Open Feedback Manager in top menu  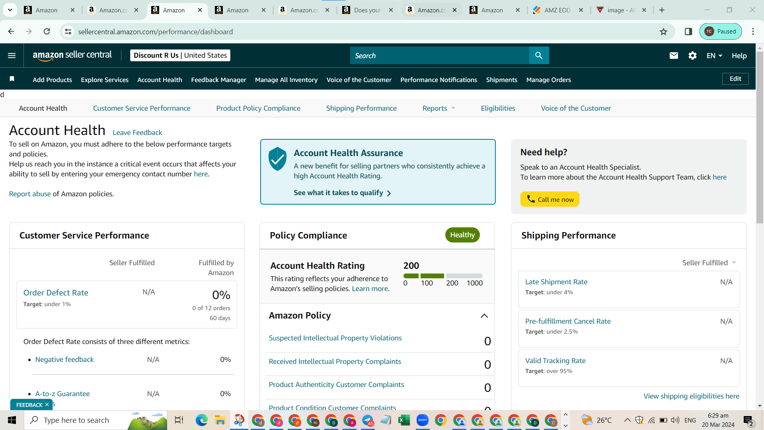tap(218, 80)
